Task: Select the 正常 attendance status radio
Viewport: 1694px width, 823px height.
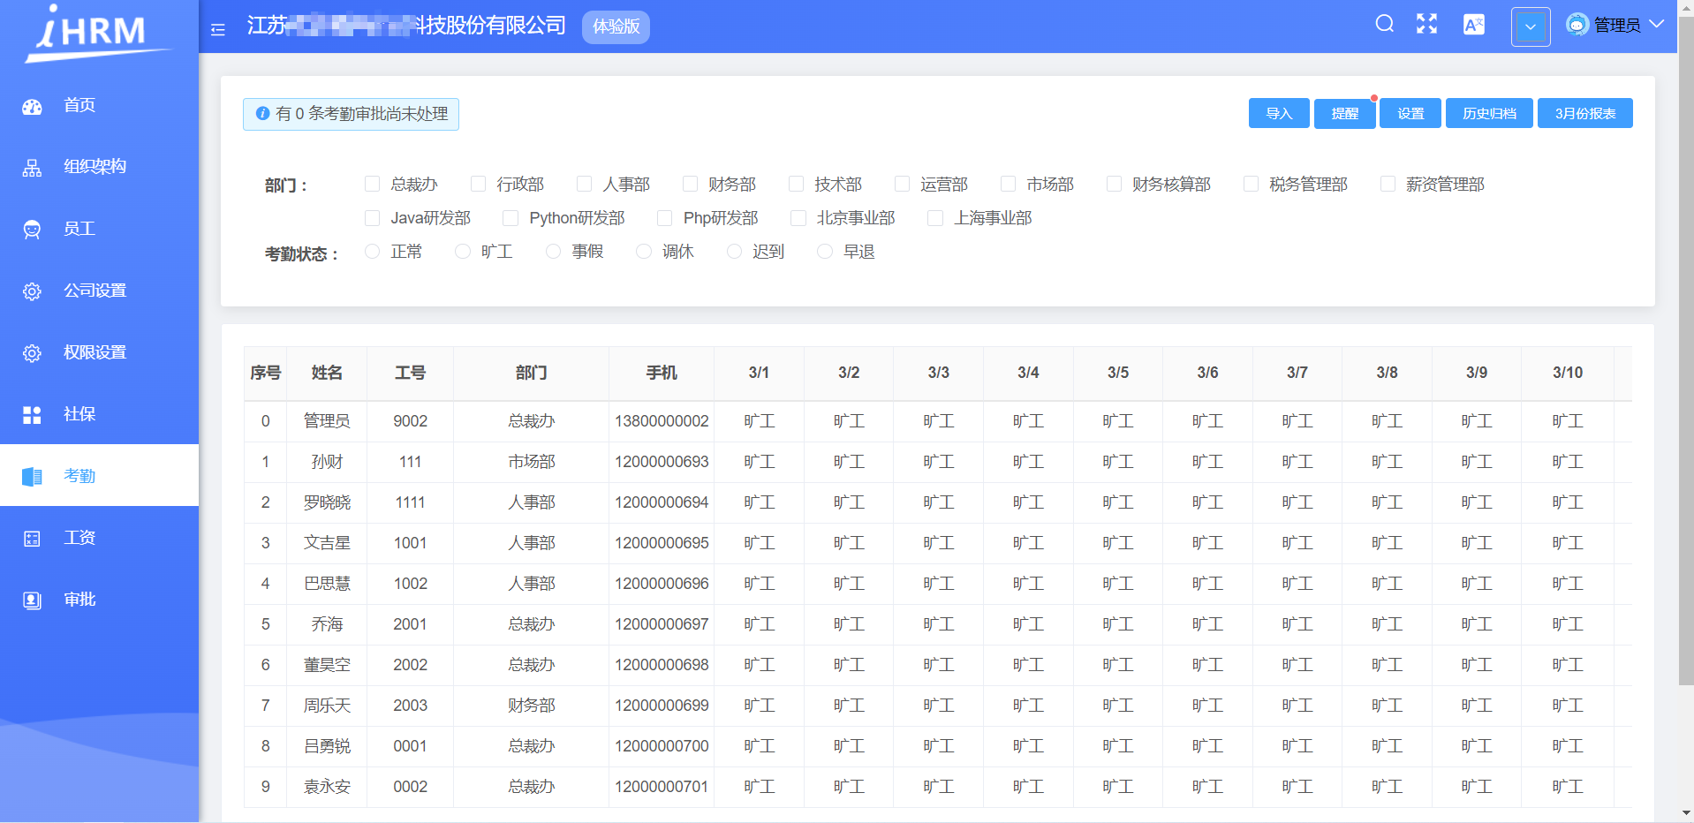Action: (x=372, y=252)
